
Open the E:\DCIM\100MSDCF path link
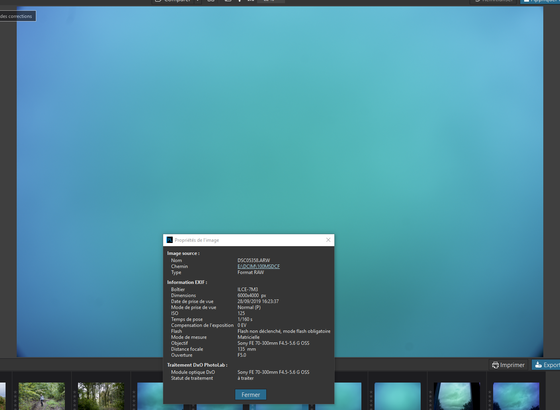point(259,266)
